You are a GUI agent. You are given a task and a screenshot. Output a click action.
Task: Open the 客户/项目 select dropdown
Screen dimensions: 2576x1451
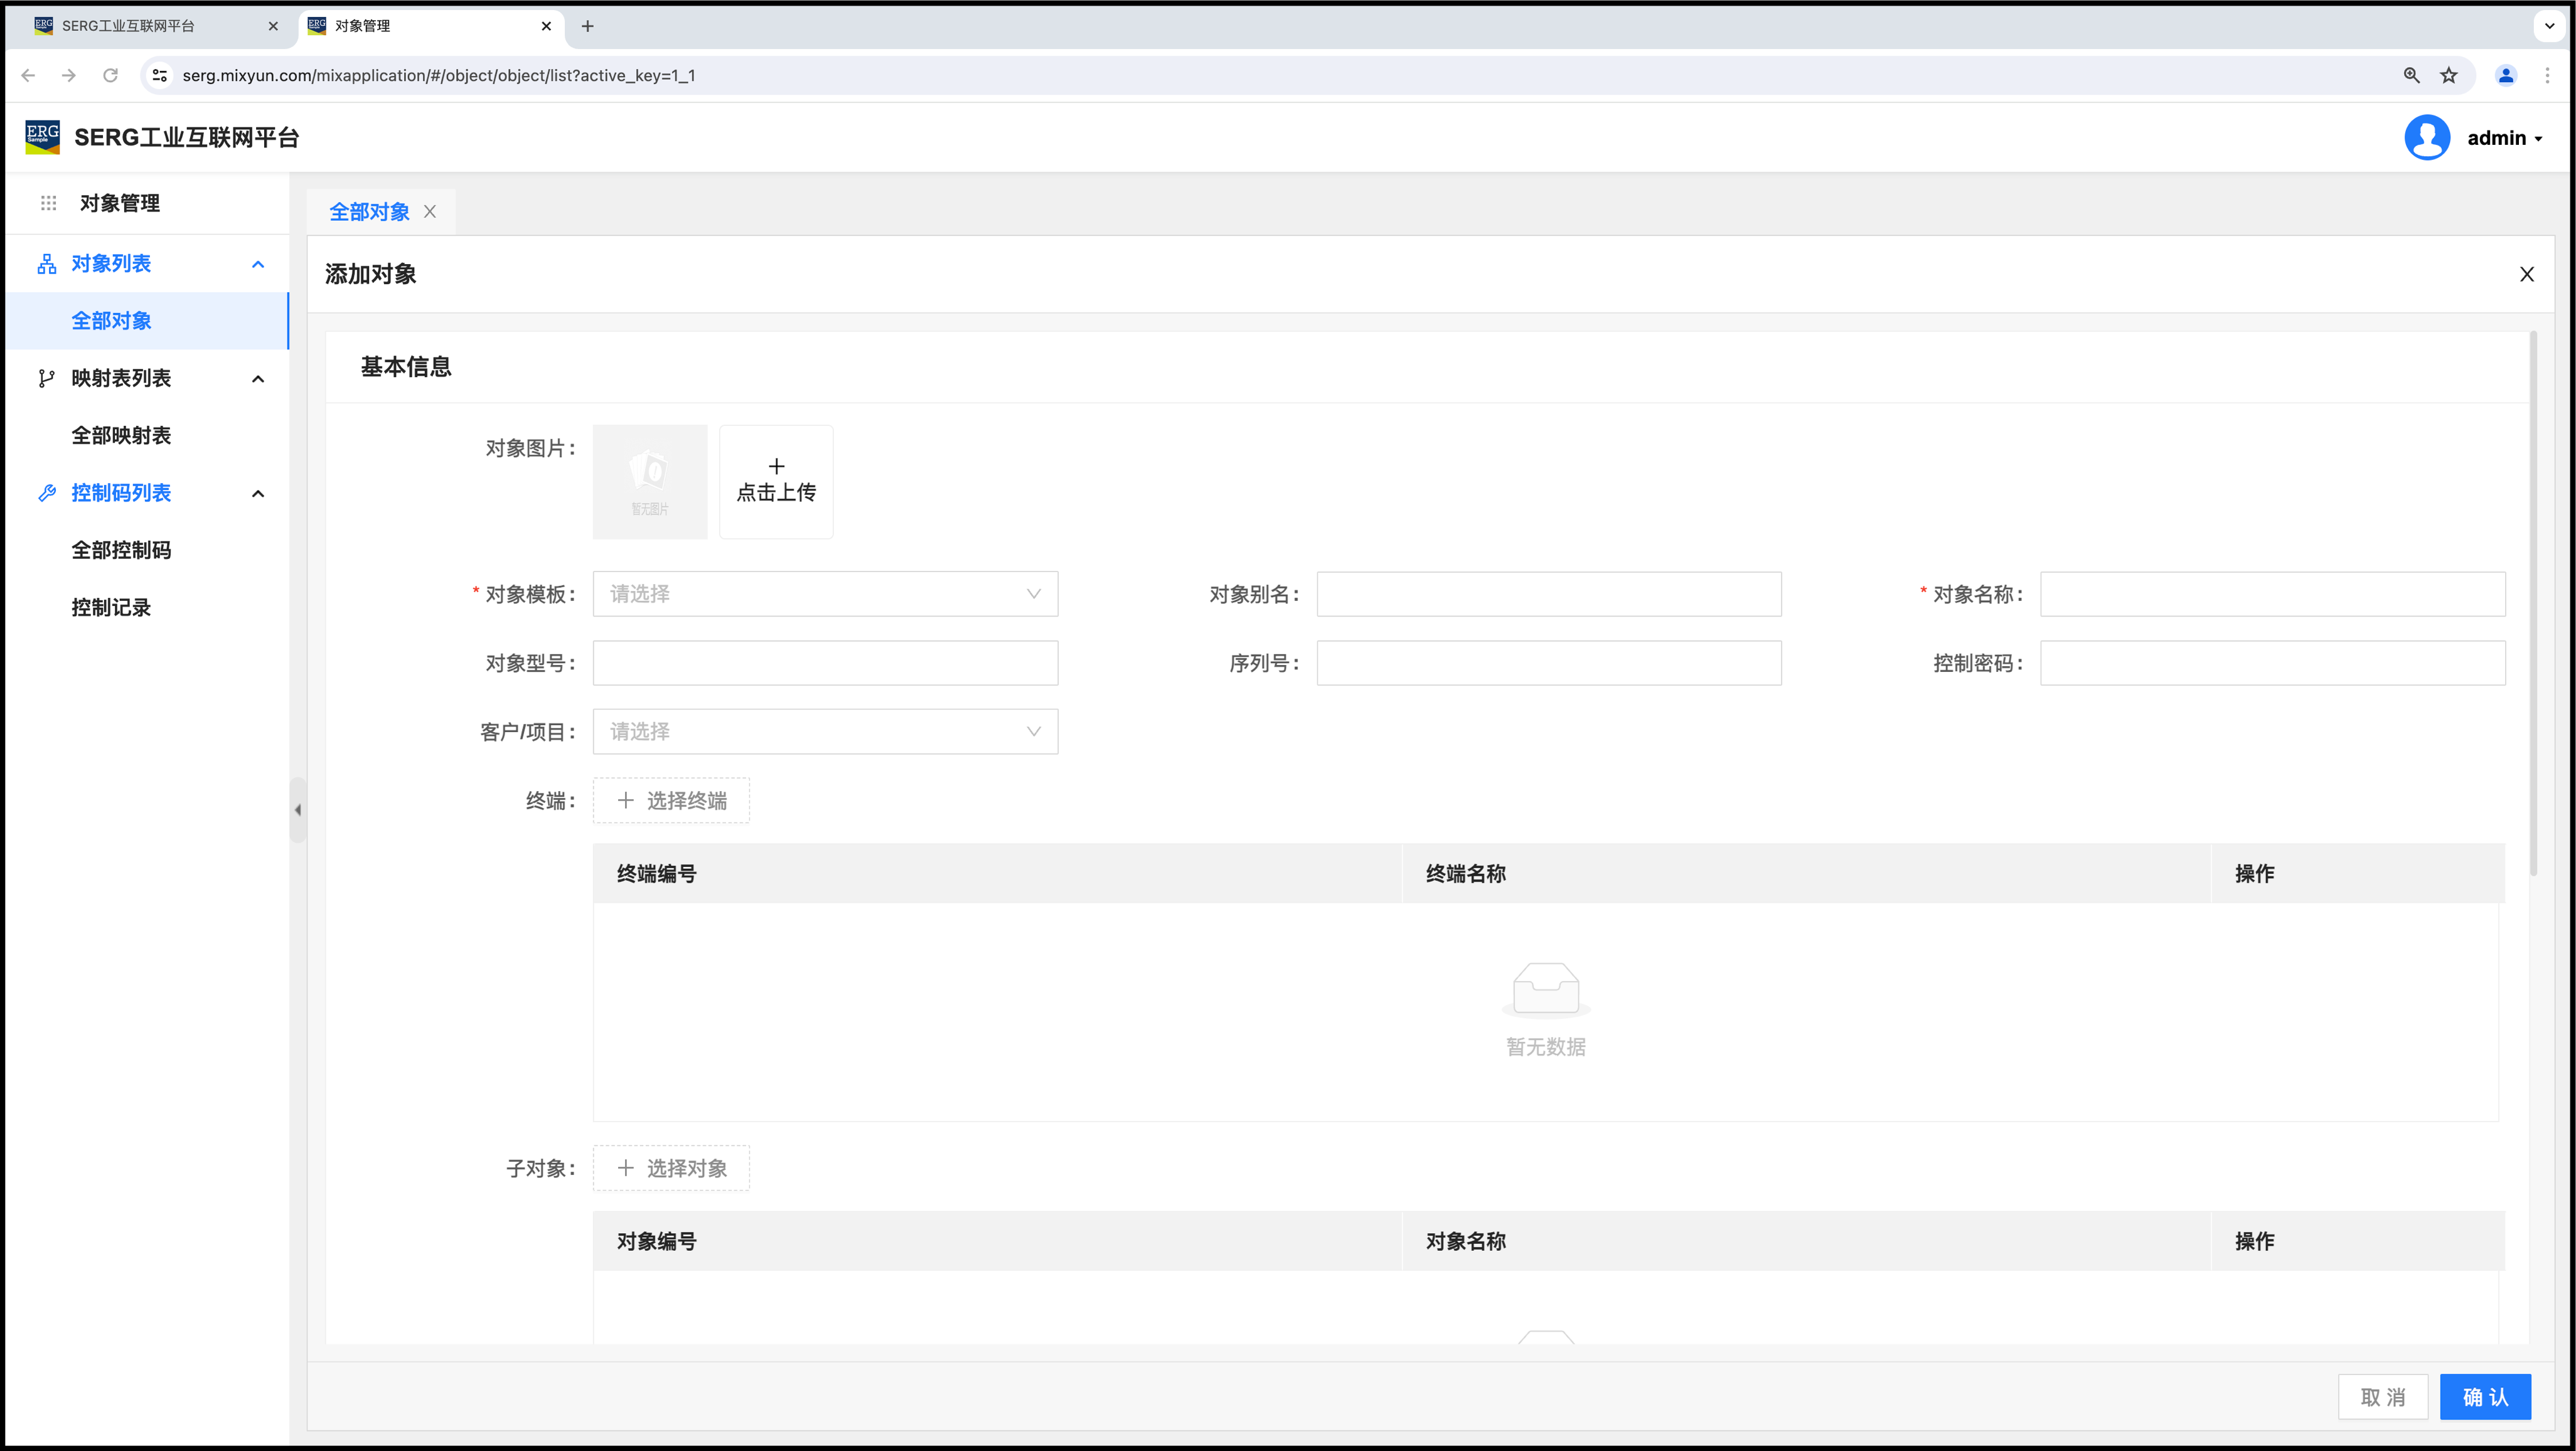(825, 732)
